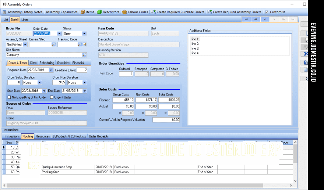Click the routing grid scroll up arrow

(295, 142)
